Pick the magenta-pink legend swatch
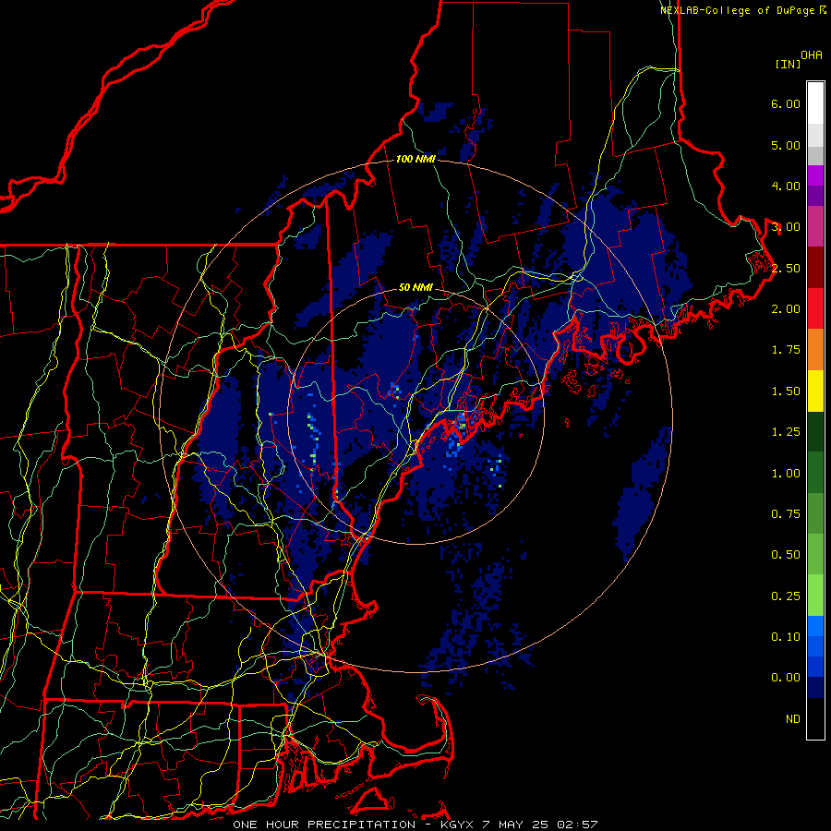831x831 pixels. tap(815, 227)
